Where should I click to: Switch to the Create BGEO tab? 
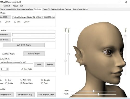pos(11,9)
